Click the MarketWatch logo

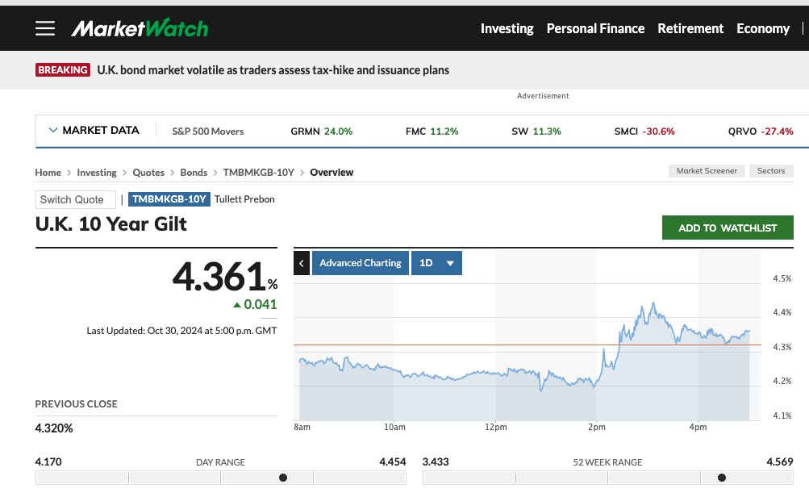pyautogui.click(x=140, y=28)
